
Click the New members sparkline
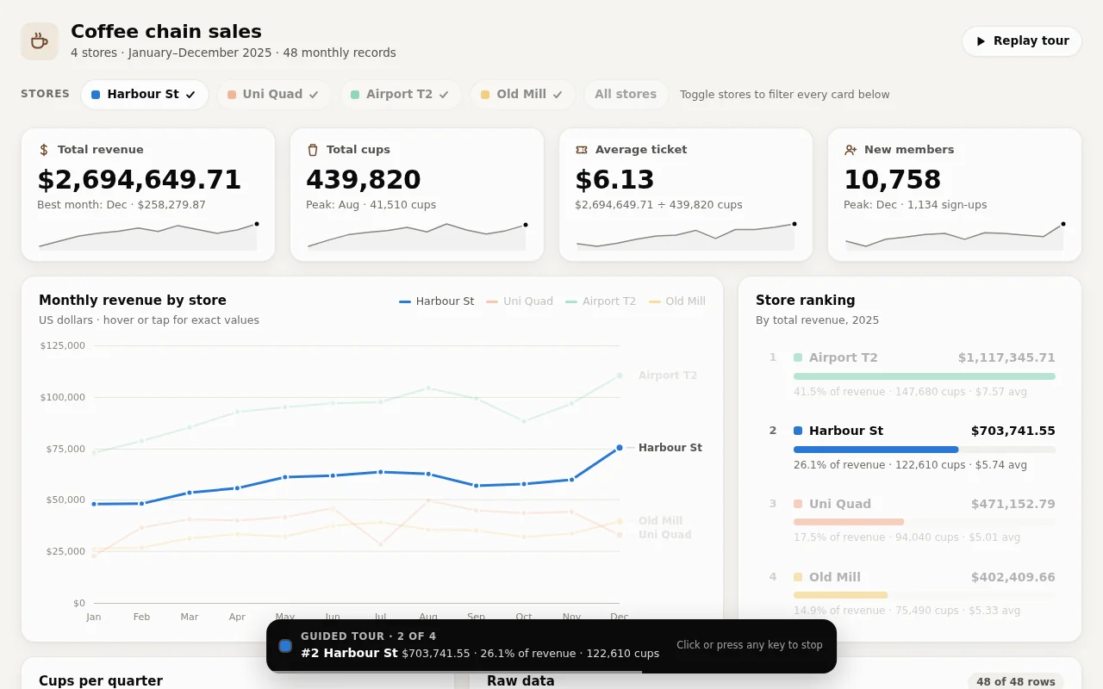[955, 236]
